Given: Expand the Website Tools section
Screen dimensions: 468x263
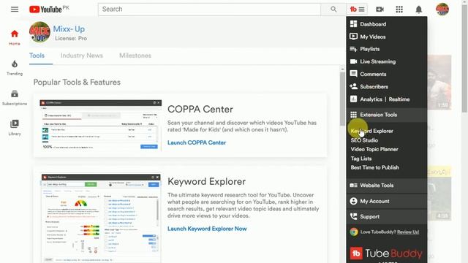Looking at the screenshot, I should (387, 186).
